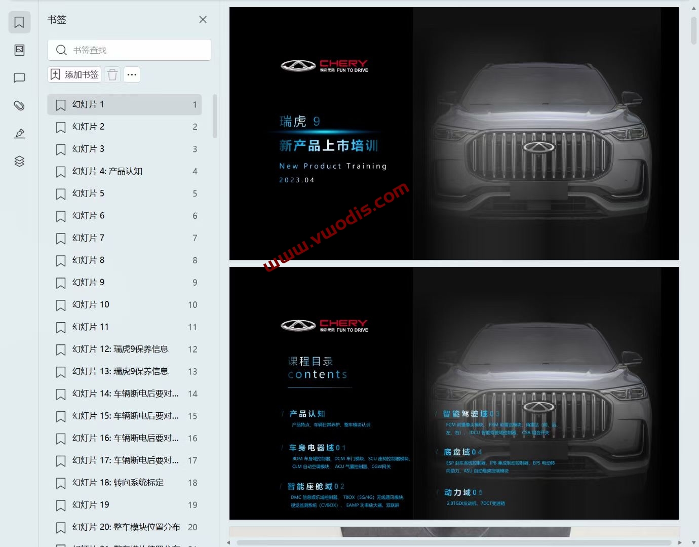Viewport: 699px width, 547px height.
Task: Select bookmark 幻灯片 20: 整车模块位置分布
Action: coord(125,528)
